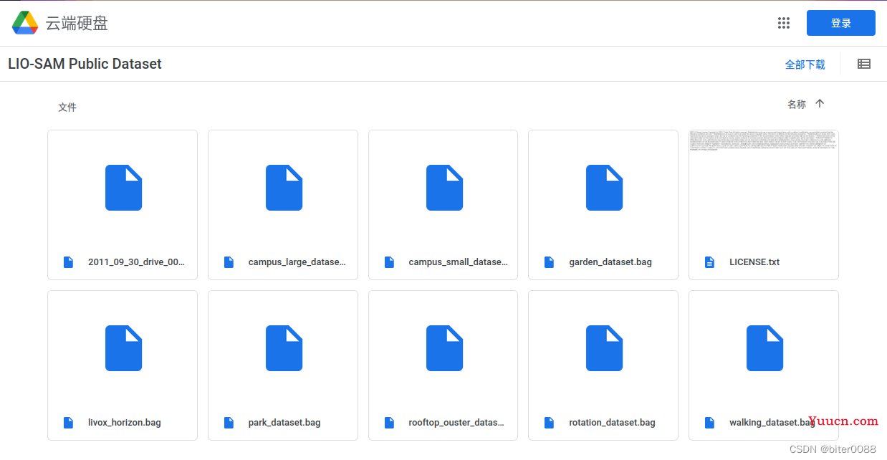Click small file icon beside rotation_dataset.bag
The width and height of the screenshot is (887, 460).
coord(549,423)
